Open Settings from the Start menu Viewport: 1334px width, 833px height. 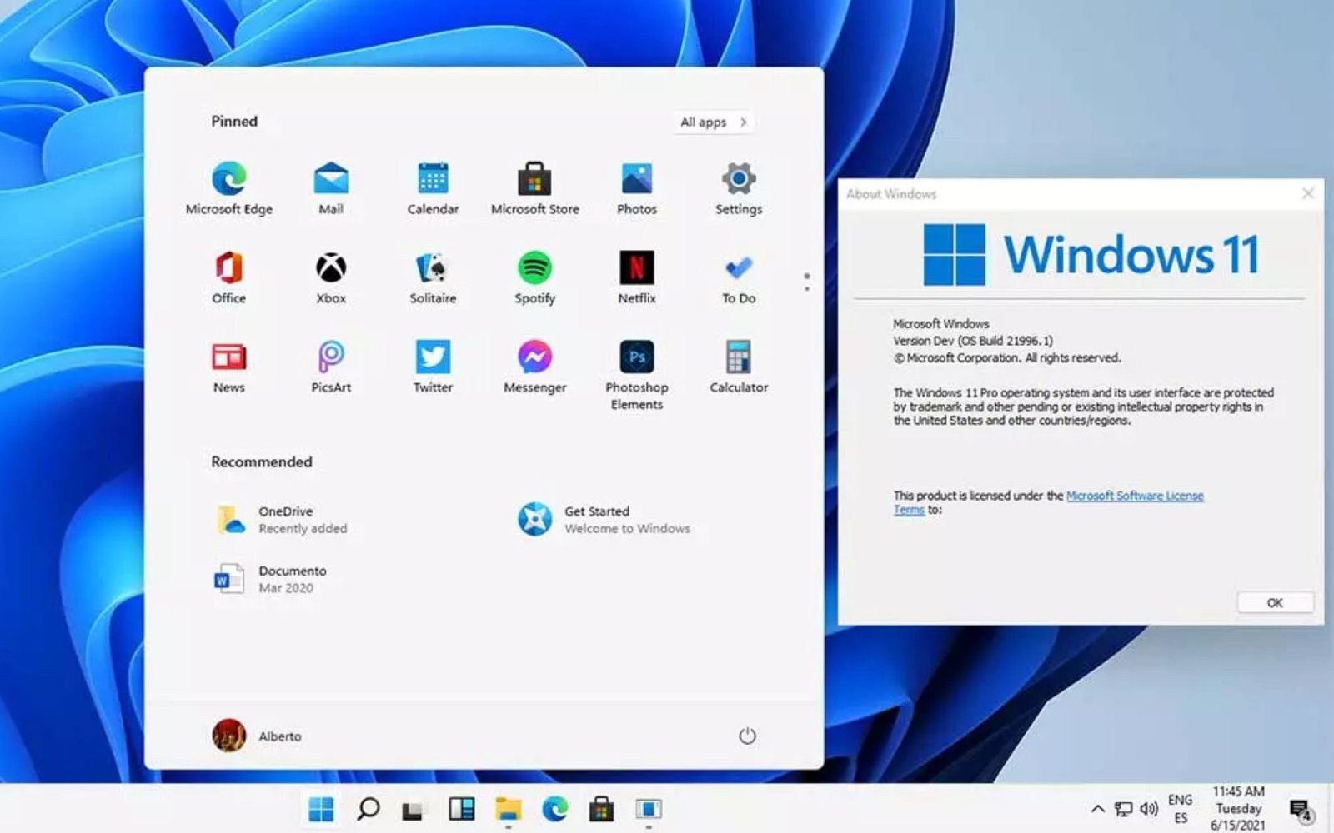(x=739, y=188)
